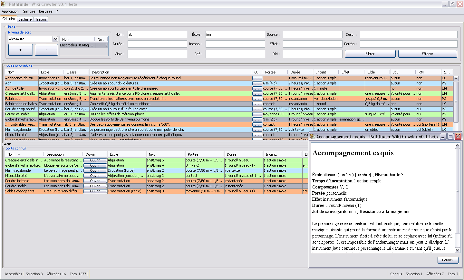
Task: Open details via ellipsis button for Fabrication row
Action: coord(257,99)
